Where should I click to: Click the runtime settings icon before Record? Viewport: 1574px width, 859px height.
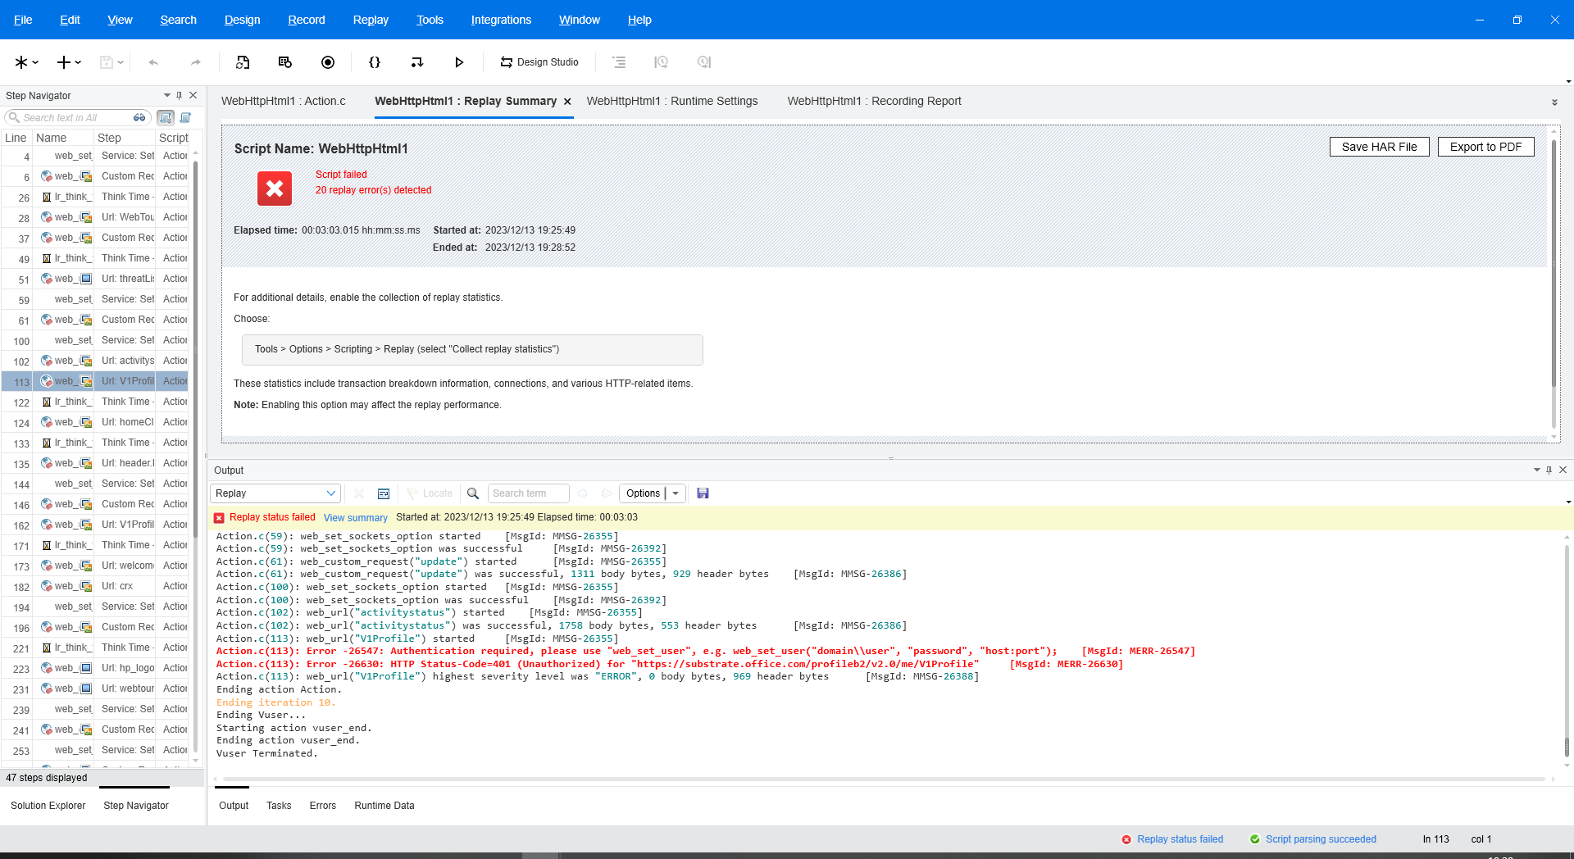(x=285, y=62)
